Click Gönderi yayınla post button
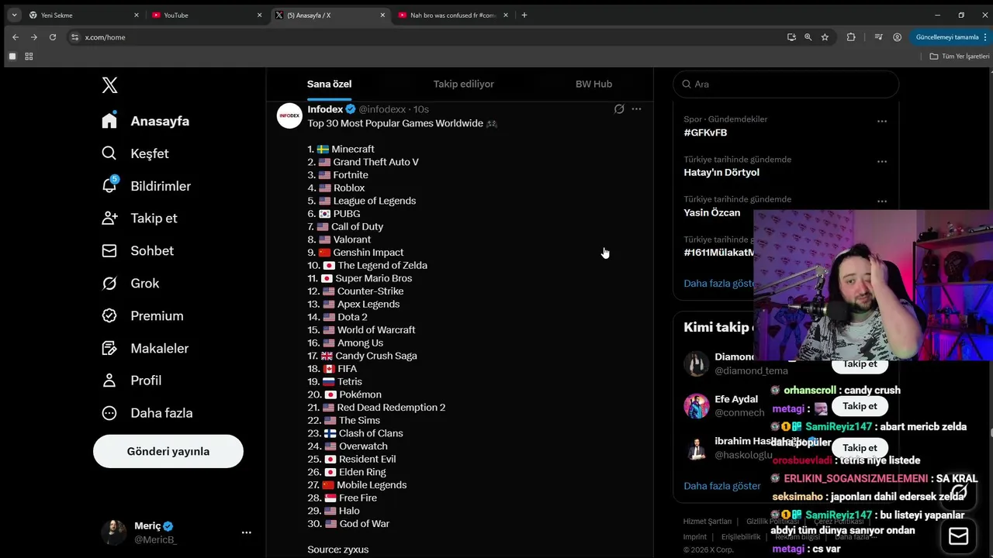 point(168,451)
